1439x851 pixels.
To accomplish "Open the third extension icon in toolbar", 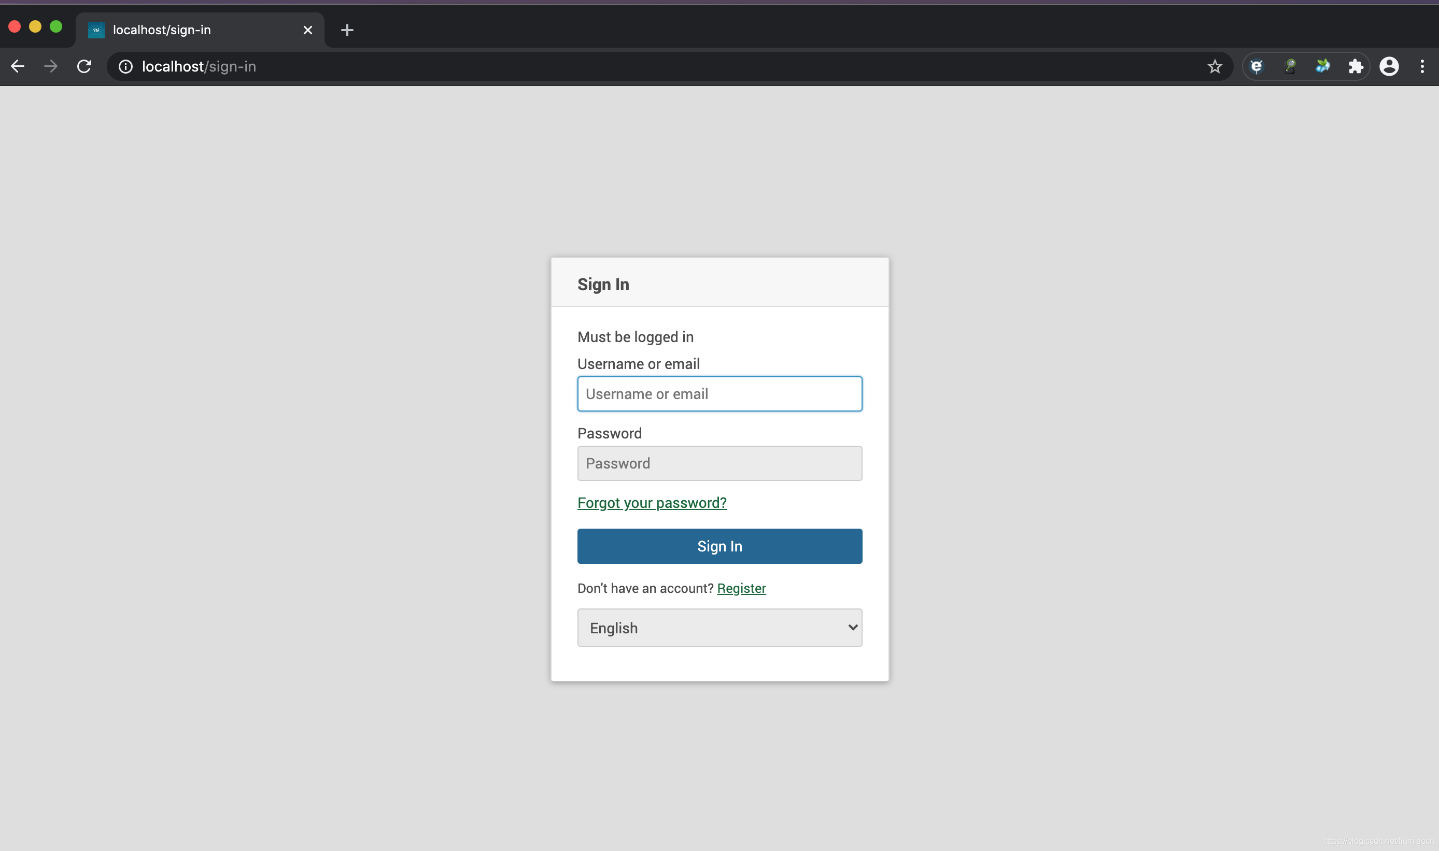I will [1322, 66].
